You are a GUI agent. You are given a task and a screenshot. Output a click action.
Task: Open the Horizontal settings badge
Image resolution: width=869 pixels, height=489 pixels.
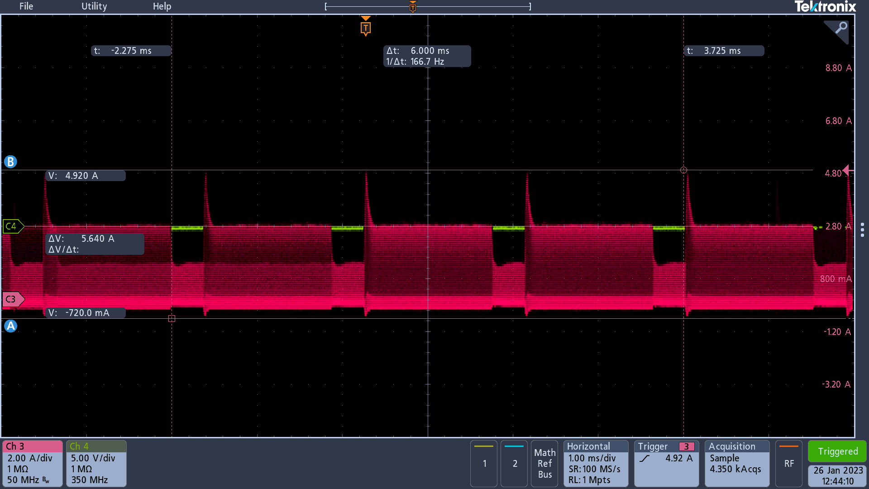[x=596, y=463]
